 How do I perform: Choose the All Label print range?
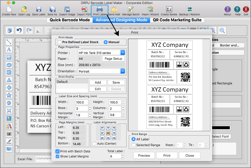click(x=133, y=139)
